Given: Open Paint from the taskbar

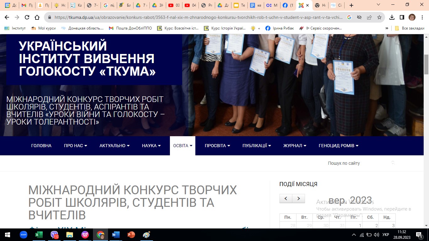Looking at the screenshot, I should tap(147, 234).
